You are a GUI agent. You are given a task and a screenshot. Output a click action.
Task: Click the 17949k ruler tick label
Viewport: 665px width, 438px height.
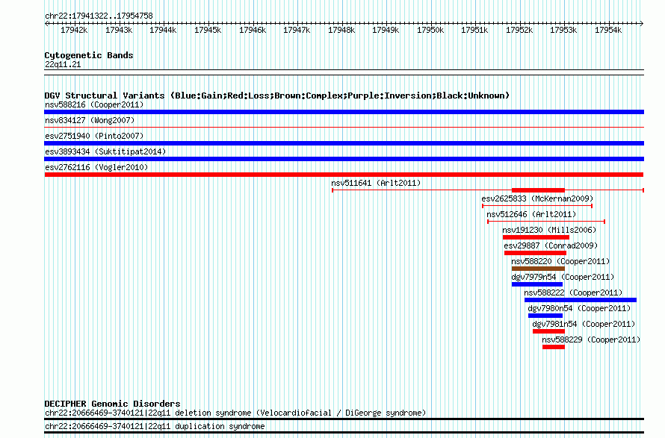tap(386, 30)
